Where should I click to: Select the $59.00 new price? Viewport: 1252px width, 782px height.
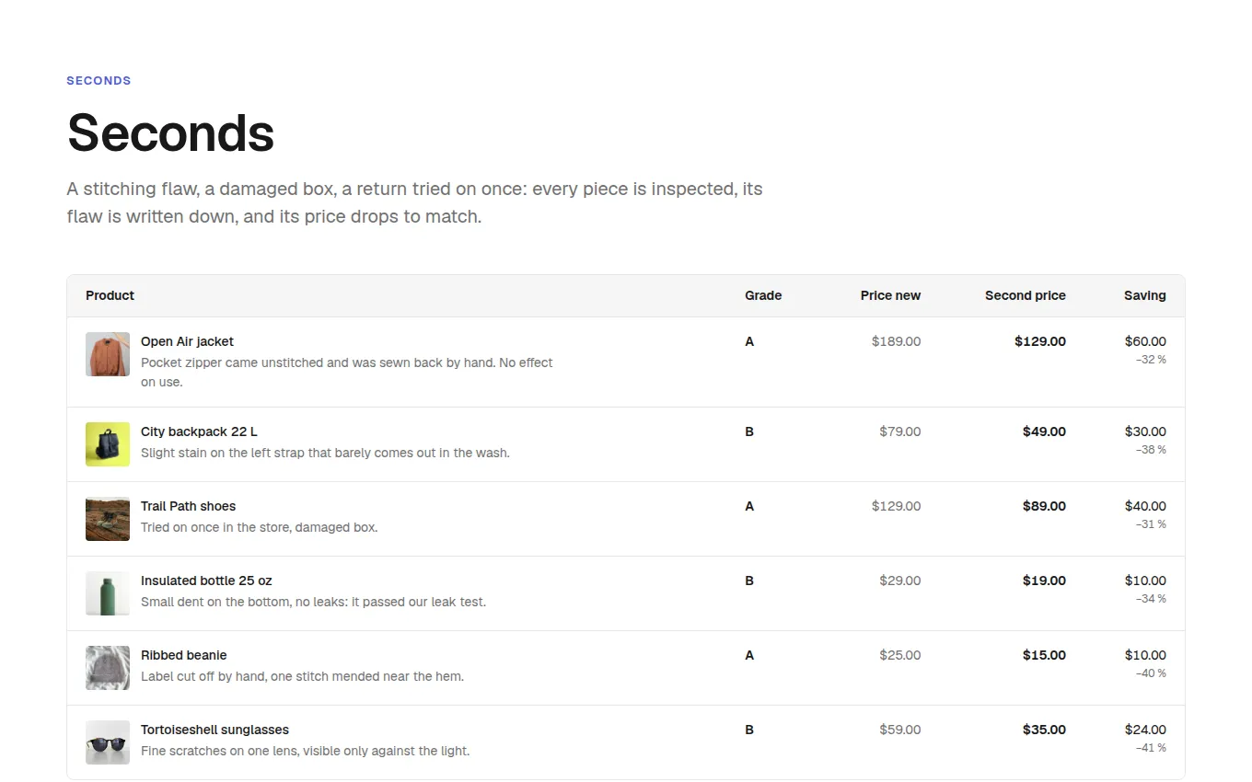(899, 730)
